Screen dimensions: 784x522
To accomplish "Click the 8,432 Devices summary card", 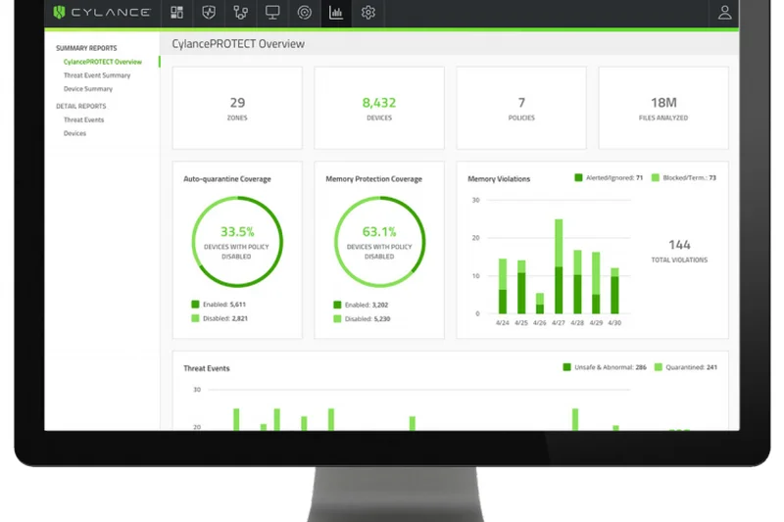I will [378, 108].
